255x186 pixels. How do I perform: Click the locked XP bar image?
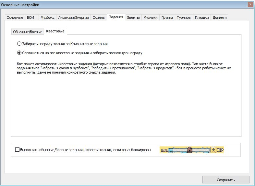click(x=192, y=150)
